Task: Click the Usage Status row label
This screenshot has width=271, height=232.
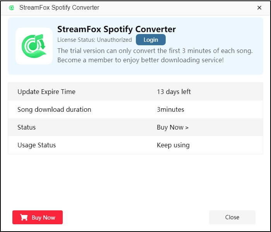Action: [37, 145]
